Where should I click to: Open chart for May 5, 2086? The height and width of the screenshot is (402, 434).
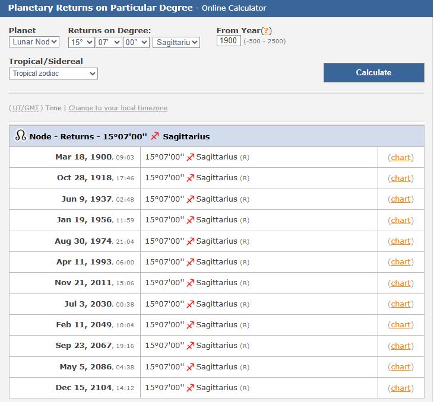pos(401,366)
